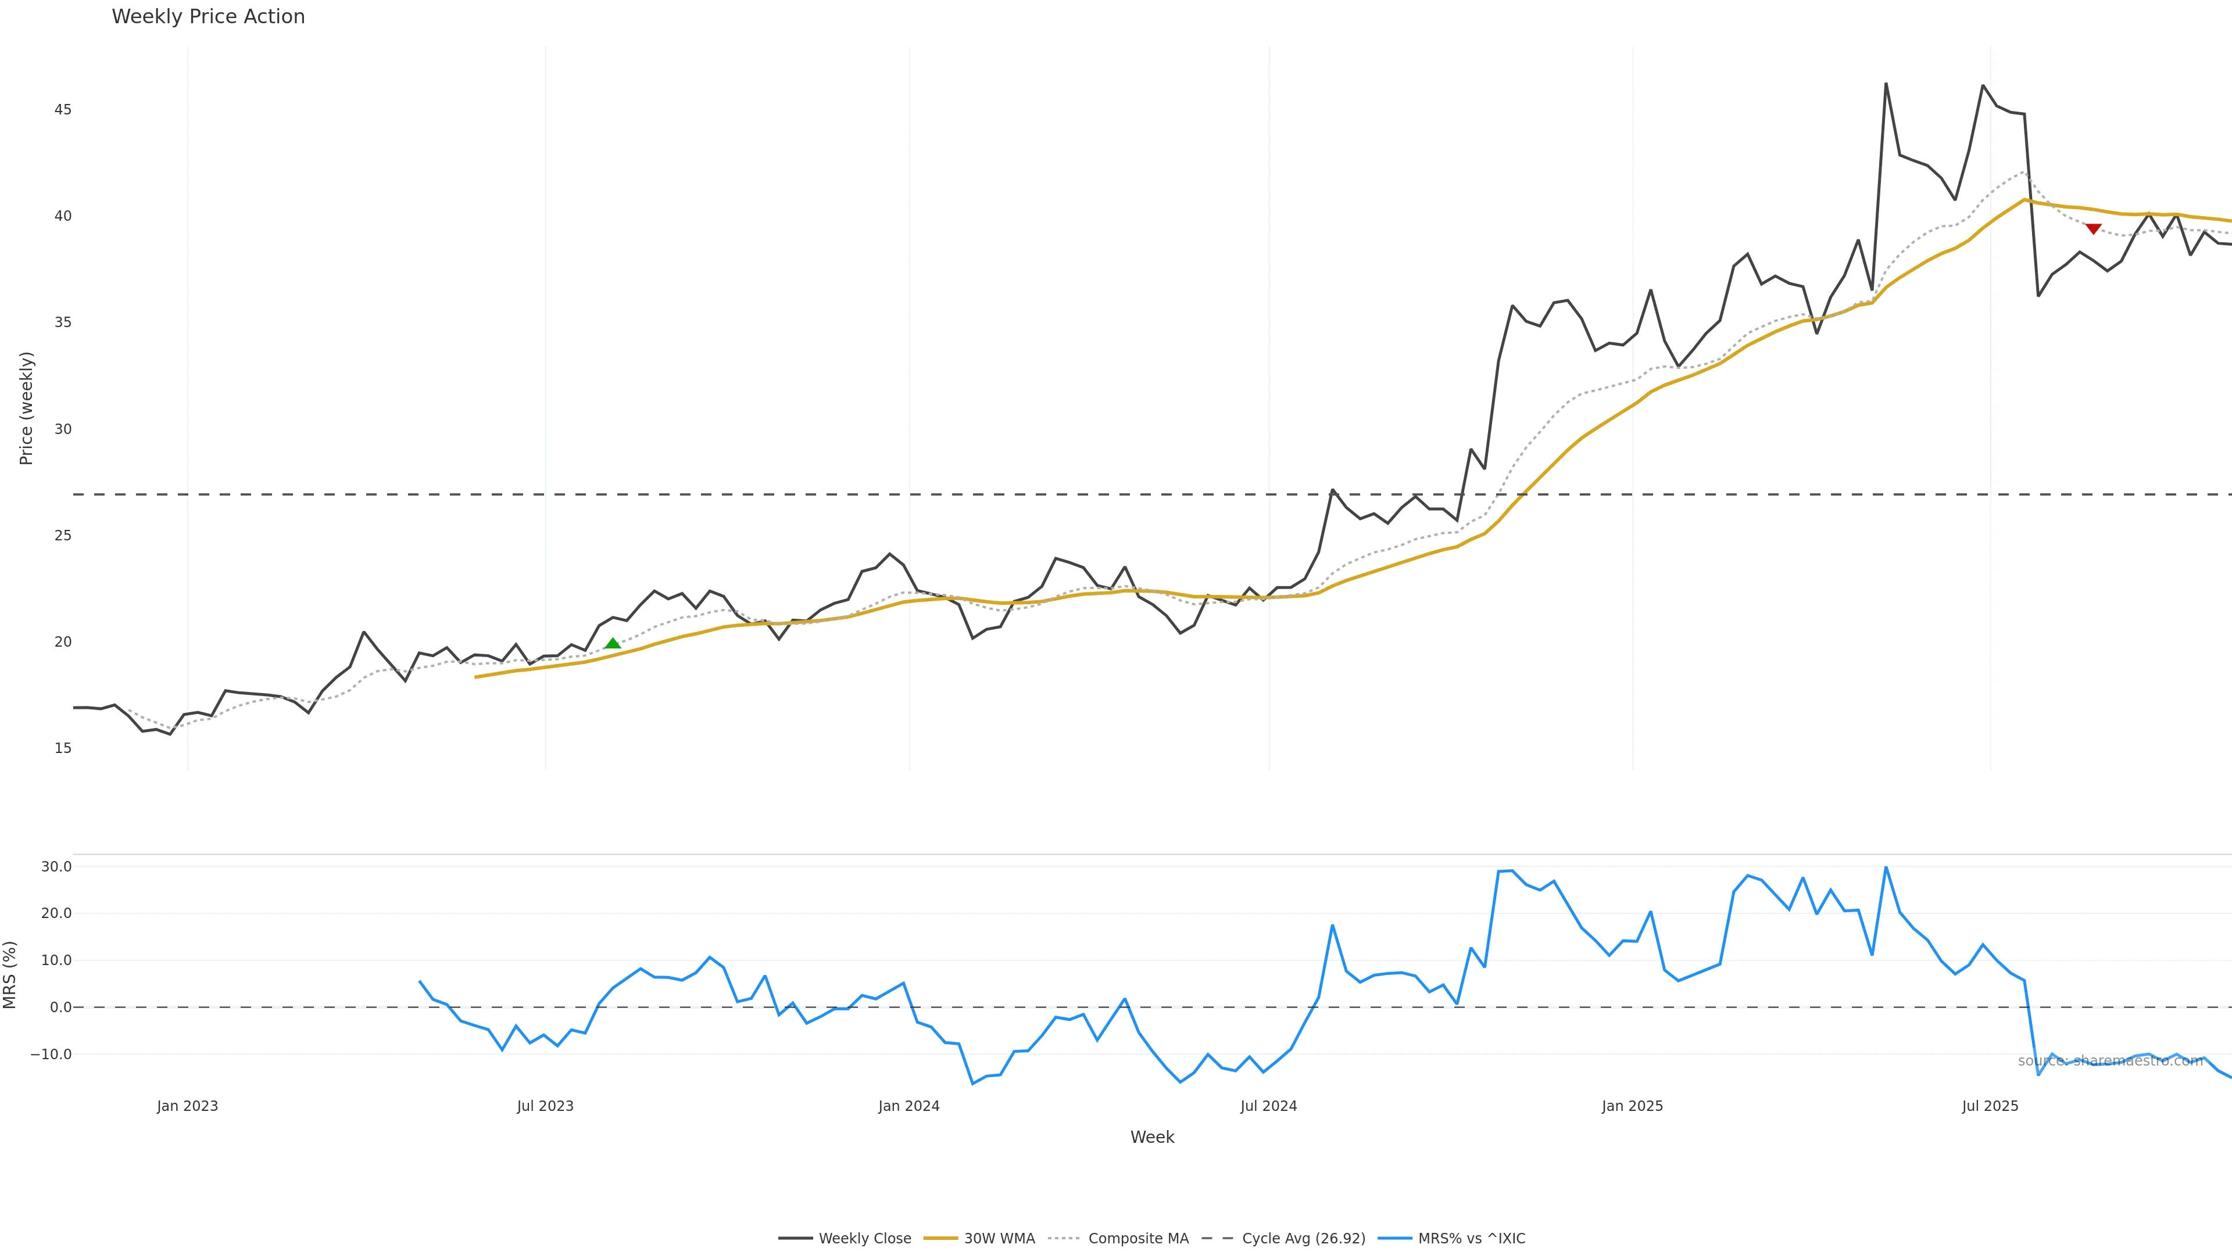Toggle the Weekly Close legend label
The image size is (2232, 1255).
coord(865,1239)
